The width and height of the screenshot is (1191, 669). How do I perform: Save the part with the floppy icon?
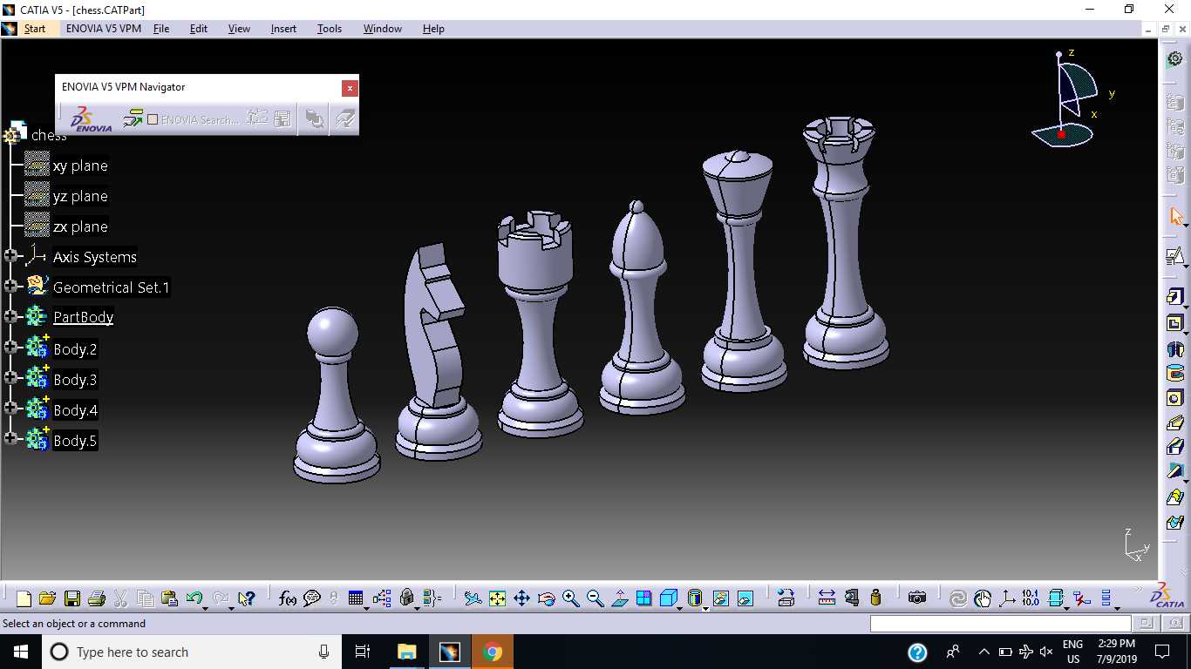click(x=72, y=598)
